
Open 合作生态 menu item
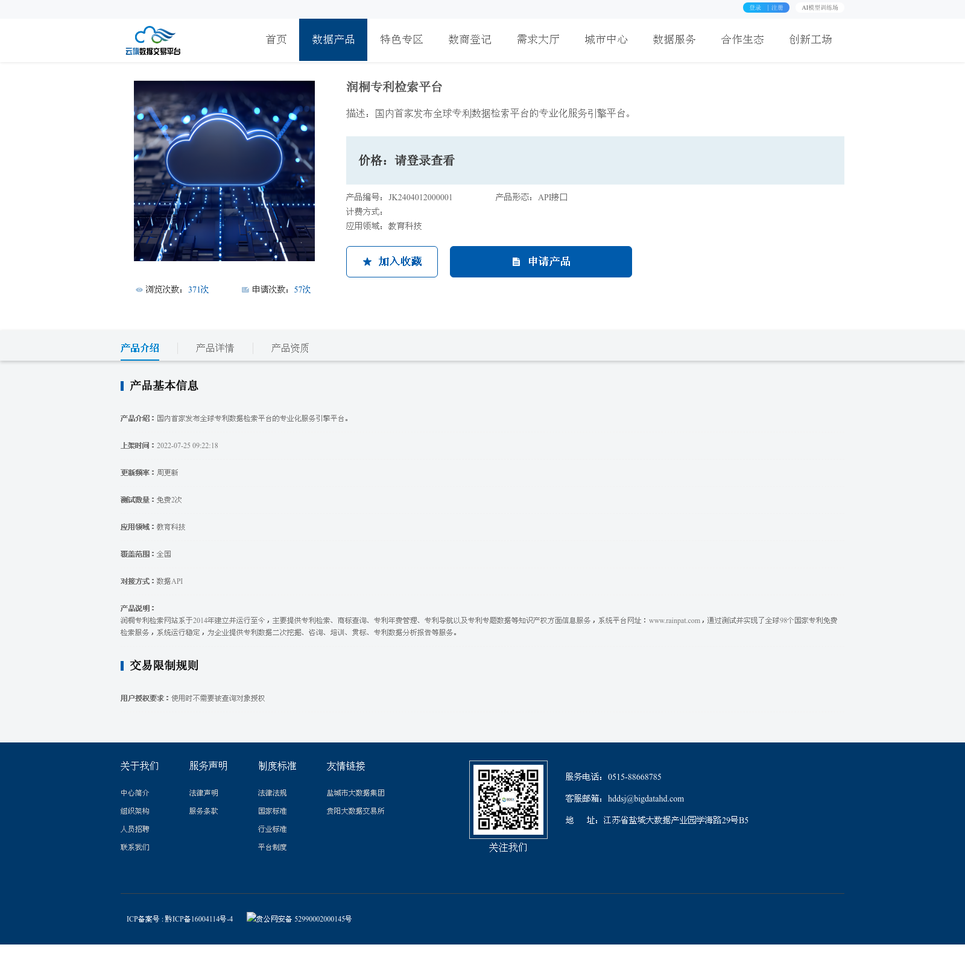[742, 40]
